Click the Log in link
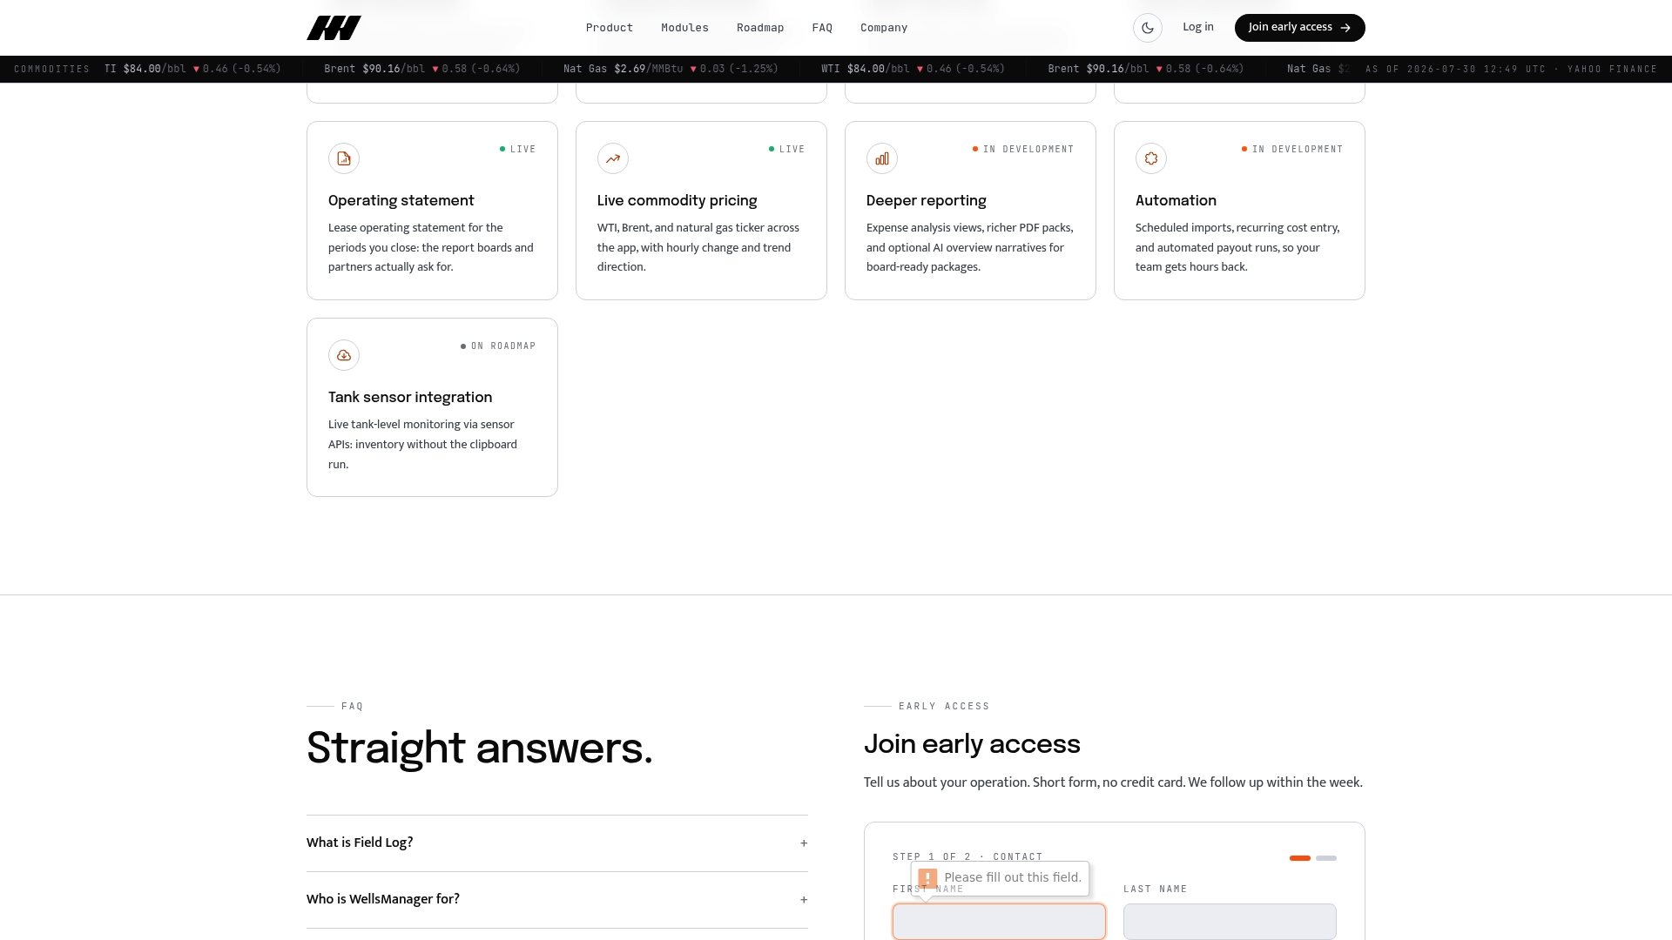The width and height of the screenshot is (1672, 940). point(1198,27)
